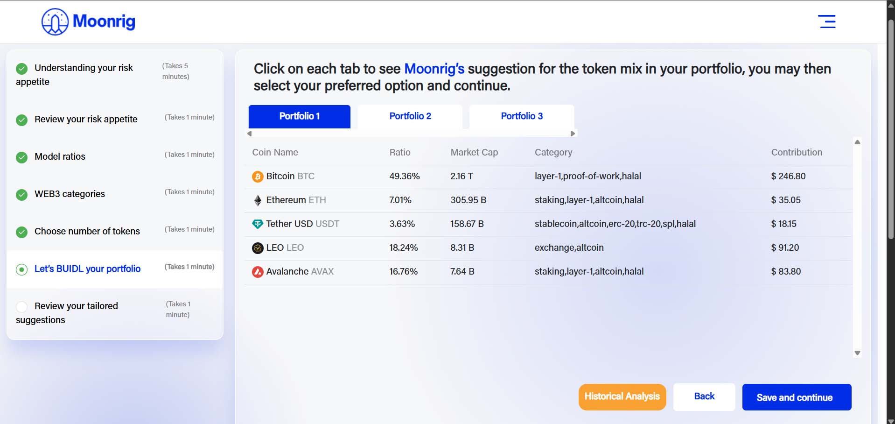Image resolution: width=895 pixels, height=424 pixels.
Task: Click the Tether USD icon
Action: 258,224
